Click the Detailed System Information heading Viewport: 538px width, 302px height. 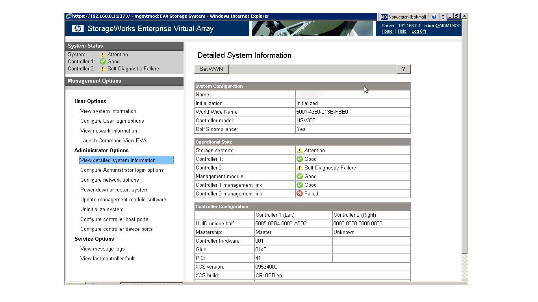245,55
